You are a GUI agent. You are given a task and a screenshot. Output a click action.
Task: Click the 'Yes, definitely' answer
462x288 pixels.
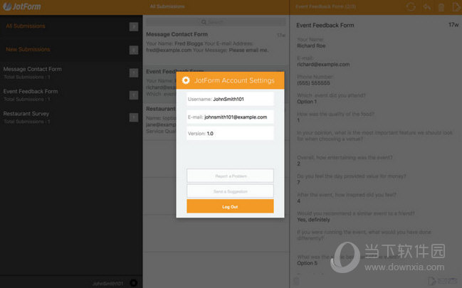313,220
